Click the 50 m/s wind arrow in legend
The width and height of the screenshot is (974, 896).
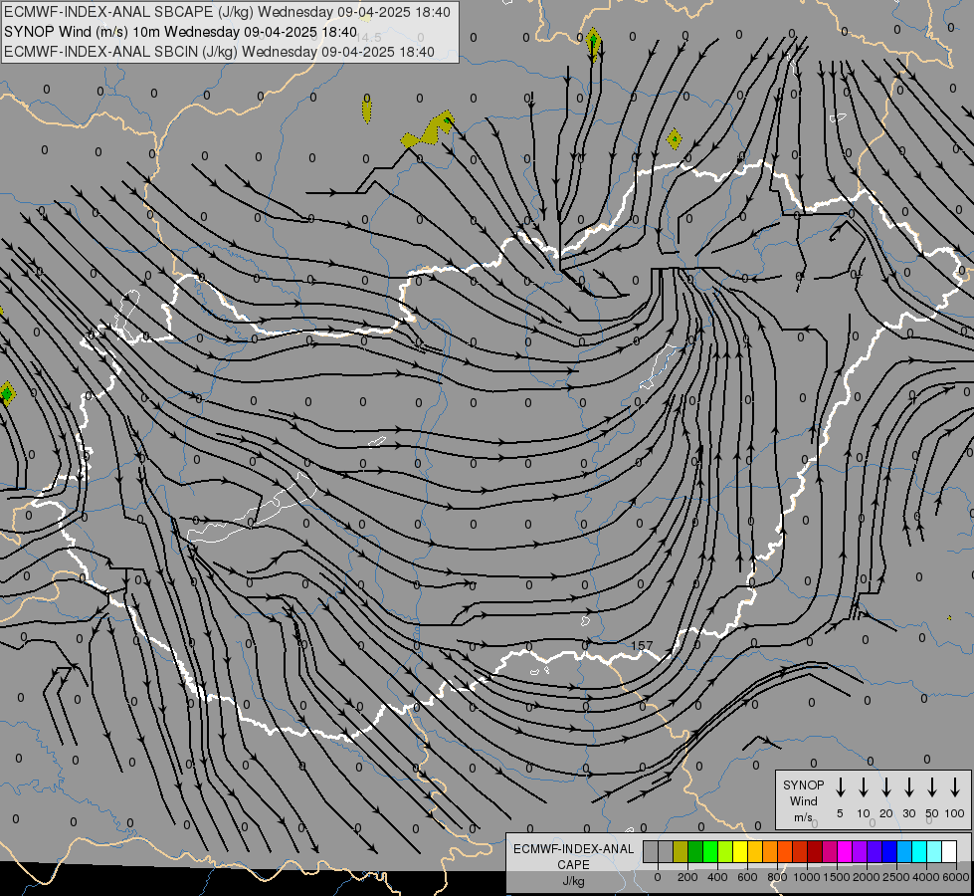pyautogui.click(x=932, y=787)
